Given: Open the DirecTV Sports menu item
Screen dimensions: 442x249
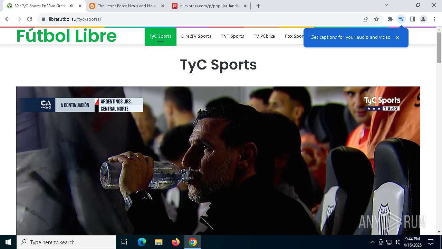Looking at the screenshot, I should click(x=196, y=36).
